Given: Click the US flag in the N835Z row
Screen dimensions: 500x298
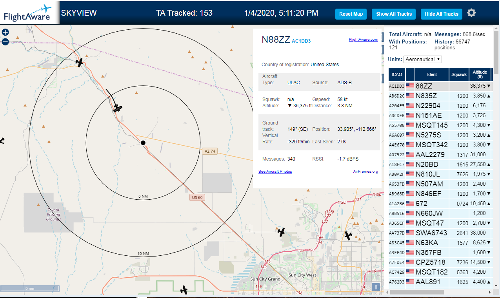Looking at the screenshot, I should [x=410, y=96].
